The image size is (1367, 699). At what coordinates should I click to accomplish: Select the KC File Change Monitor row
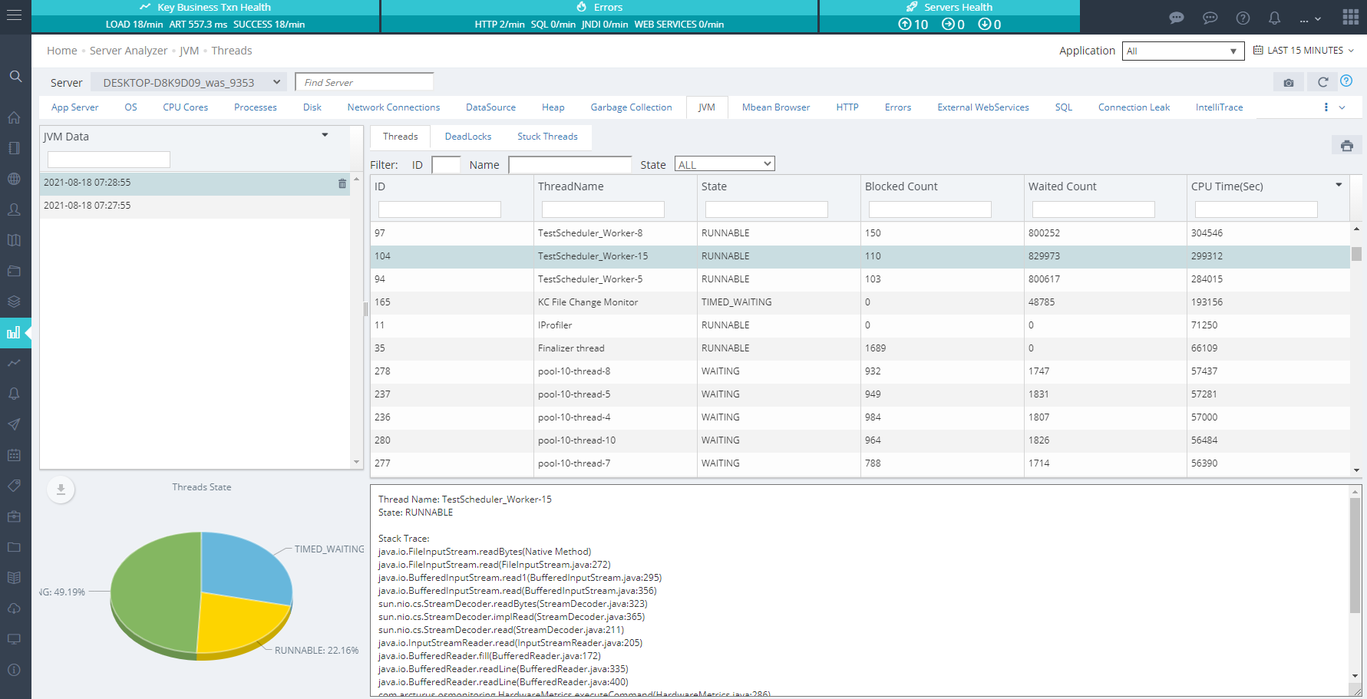[860, 302]
